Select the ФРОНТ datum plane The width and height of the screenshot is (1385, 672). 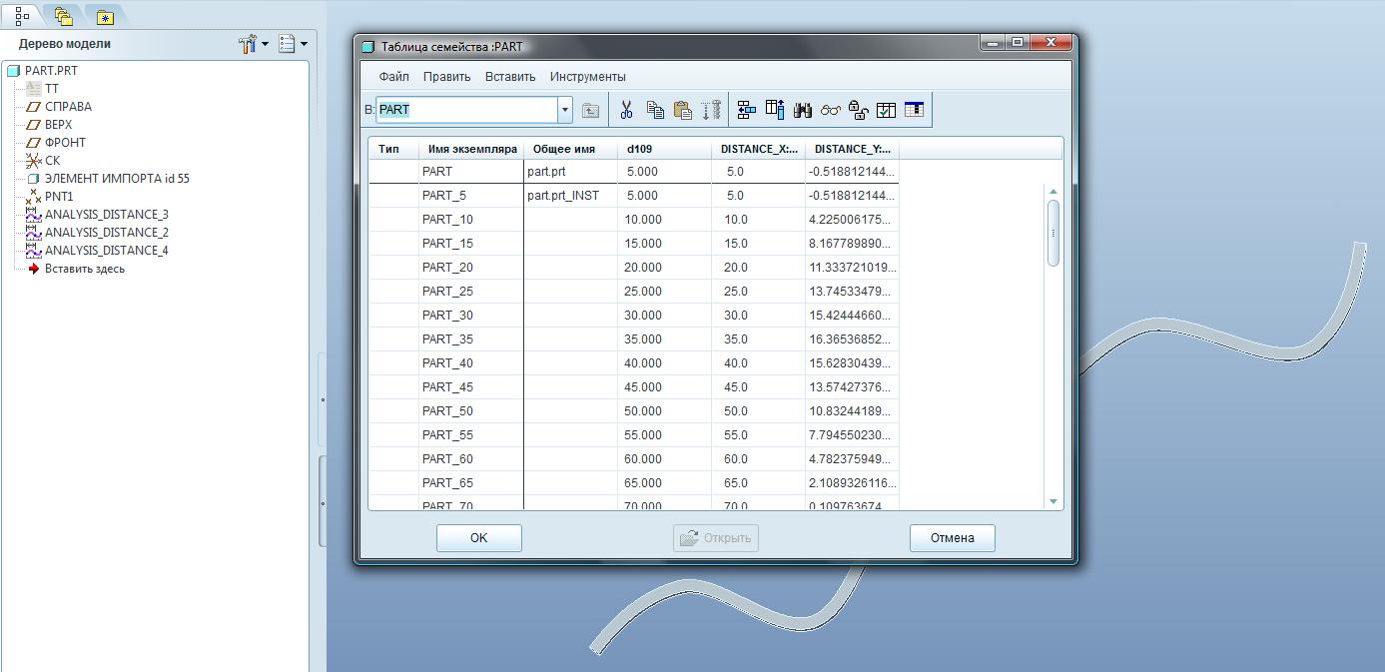click(x=56, y=143)
